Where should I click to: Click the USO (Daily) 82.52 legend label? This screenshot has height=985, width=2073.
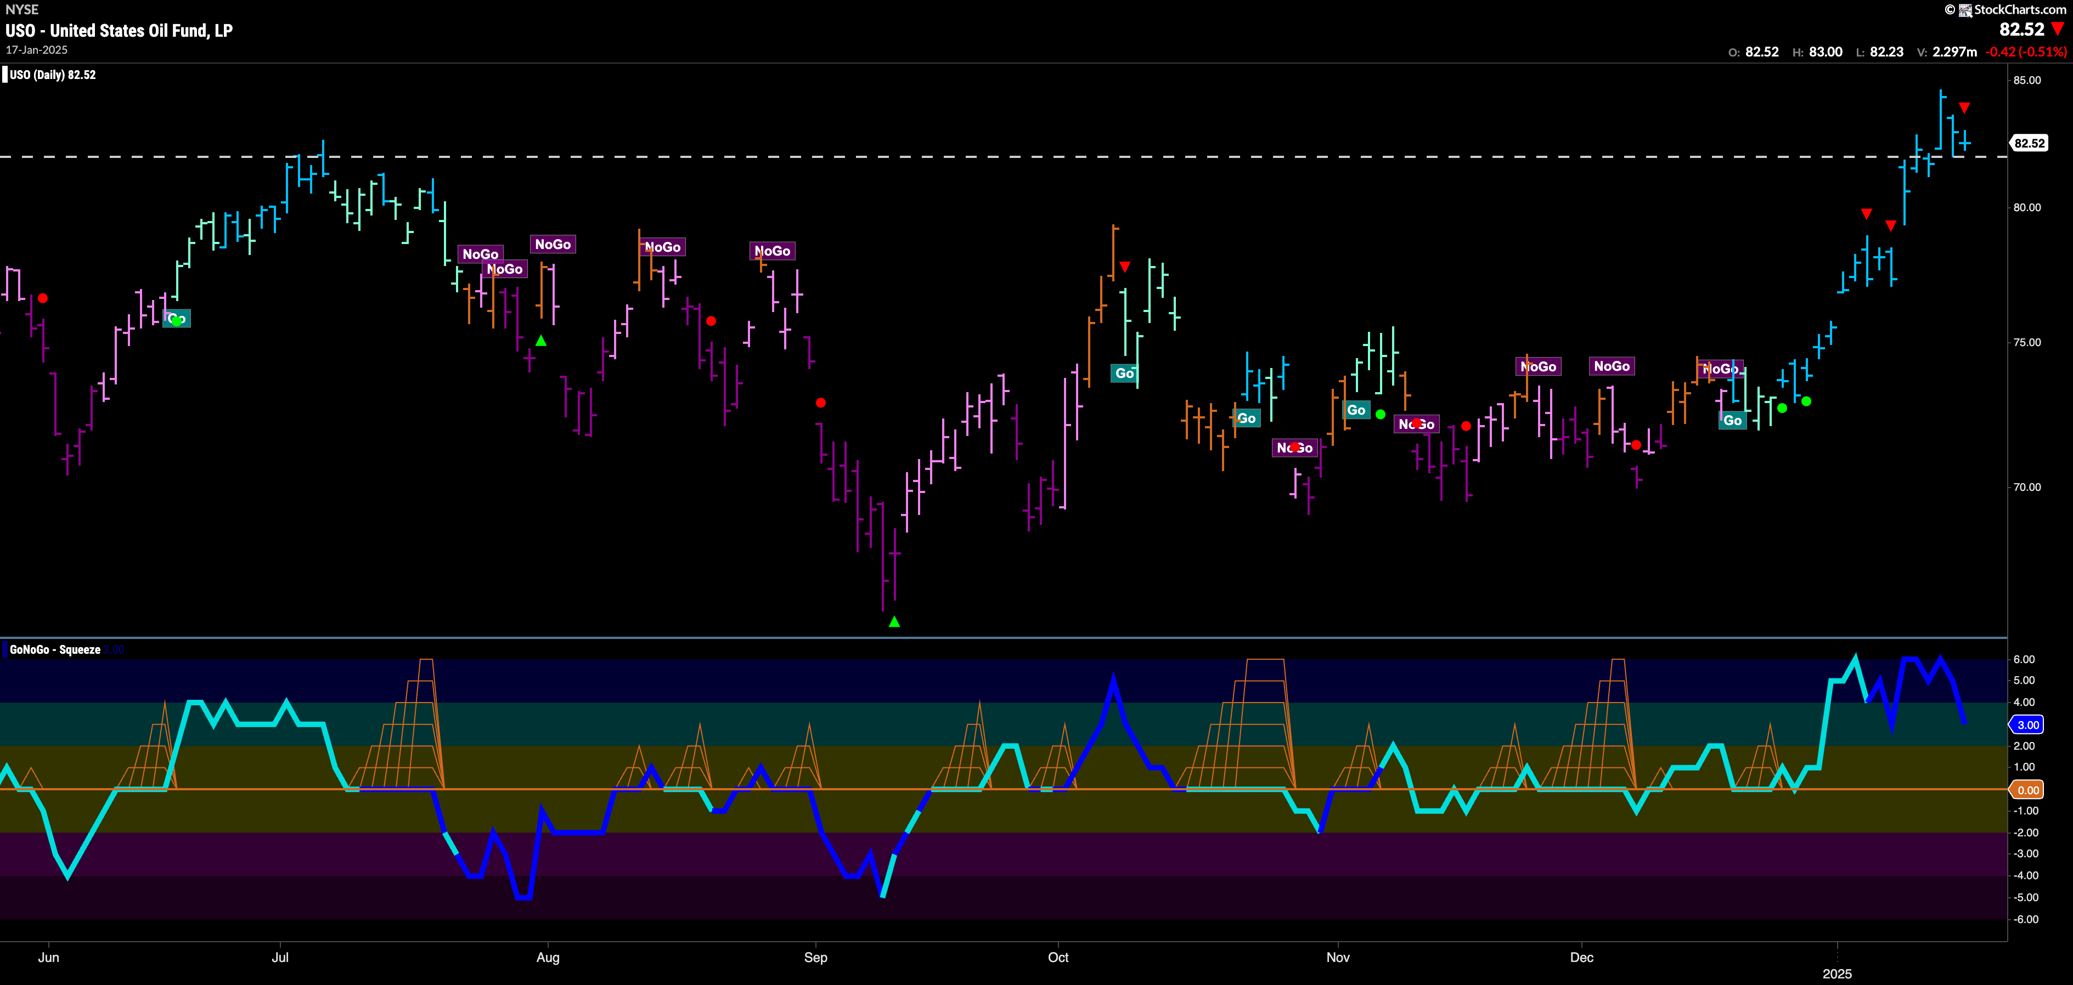52,75
